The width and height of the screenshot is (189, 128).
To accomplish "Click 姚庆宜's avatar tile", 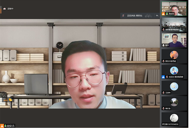I will 174,102.
